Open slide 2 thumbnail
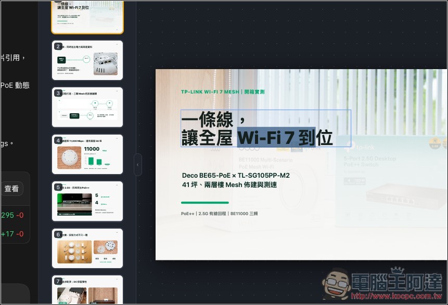448x305 pixels. 87,60
